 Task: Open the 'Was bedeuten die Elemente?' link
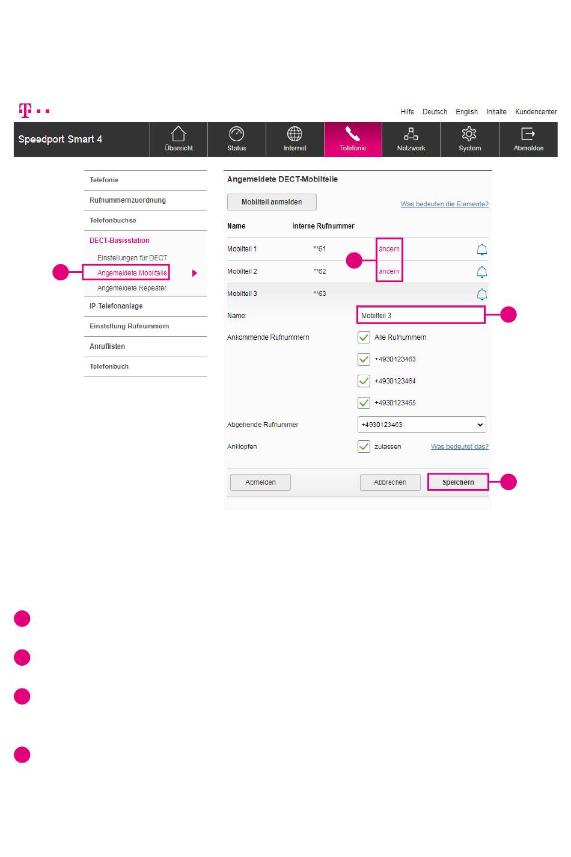click(x=445, y=204)
